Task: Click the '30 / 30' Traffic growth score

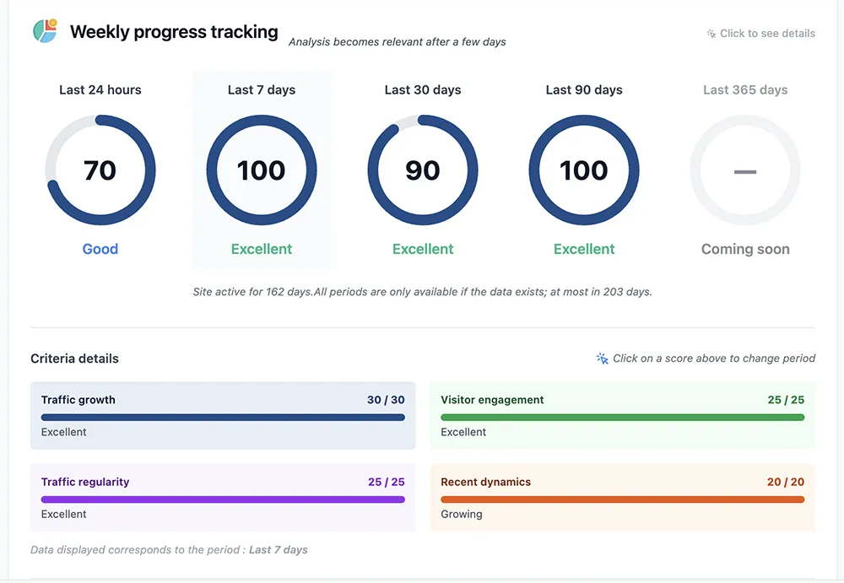Action: pyautogui.click(x=386, y=399)
